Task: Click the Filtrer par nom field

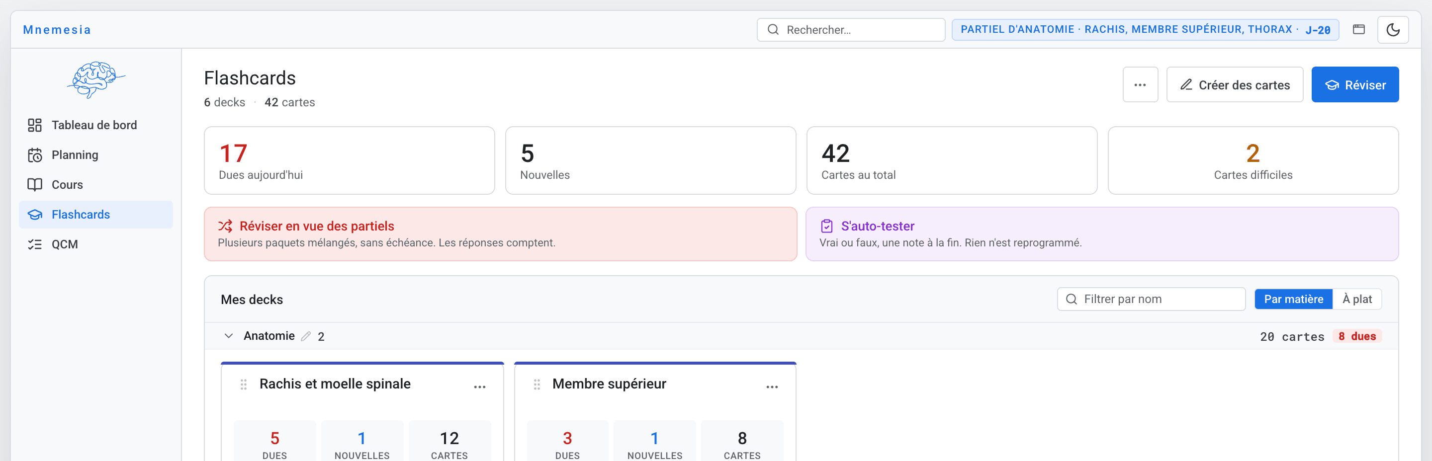Action: [1151, 300]
